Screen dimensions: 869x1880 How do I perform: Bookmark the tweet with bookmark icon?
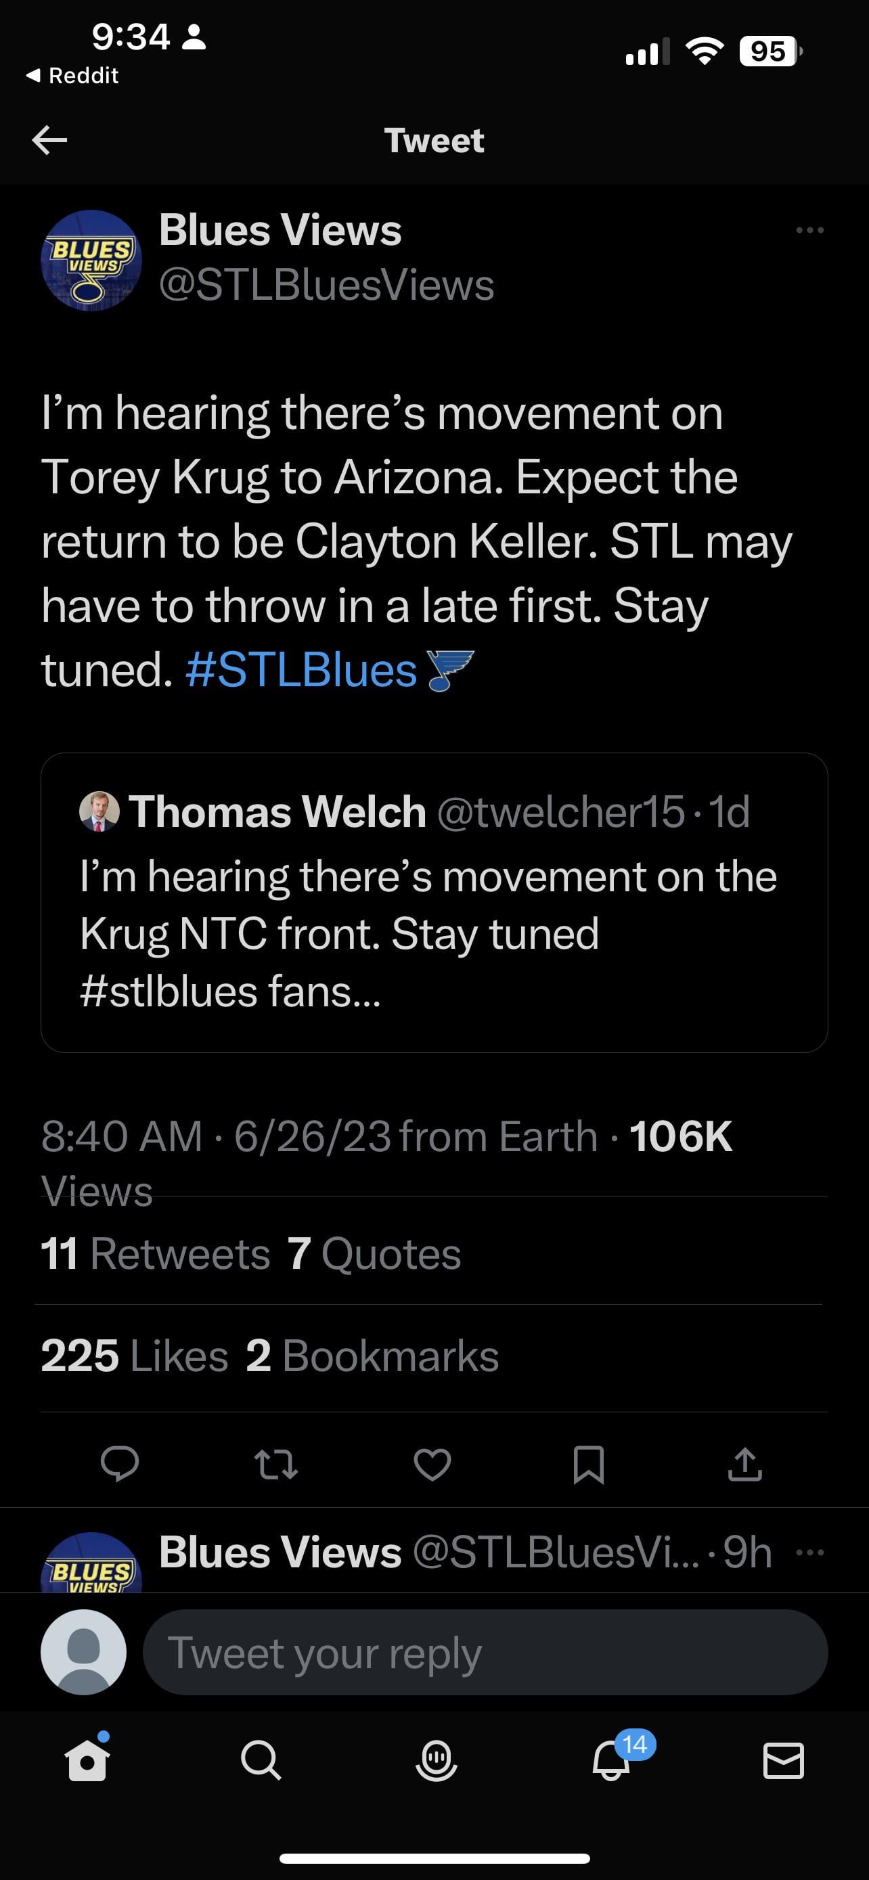tap(589, 1464)
